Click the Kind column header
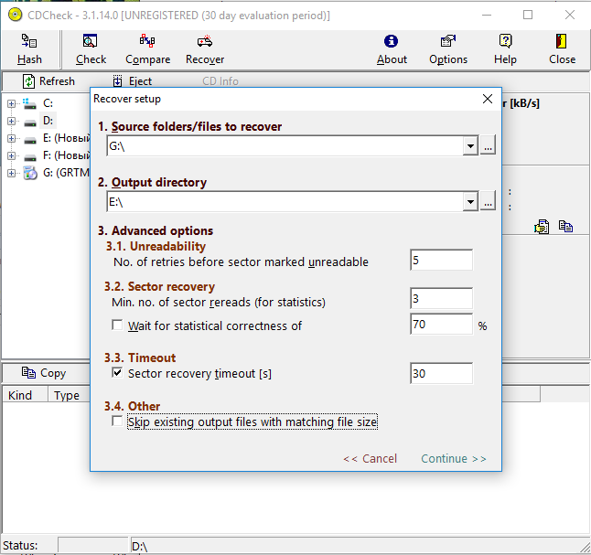 click(x=25, y=395)
